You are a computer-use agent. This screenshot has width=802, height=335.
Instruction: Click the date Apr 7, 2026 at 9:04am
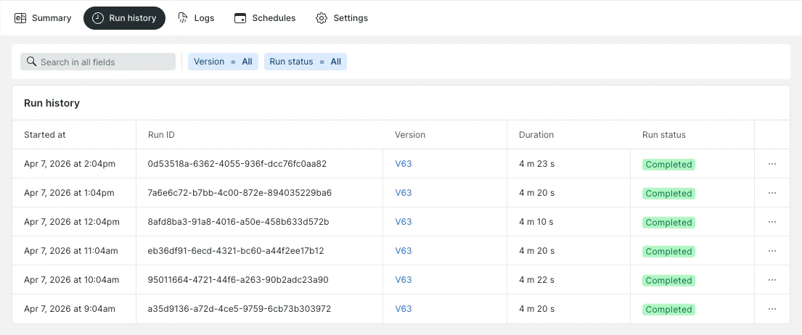pos(70,309)
